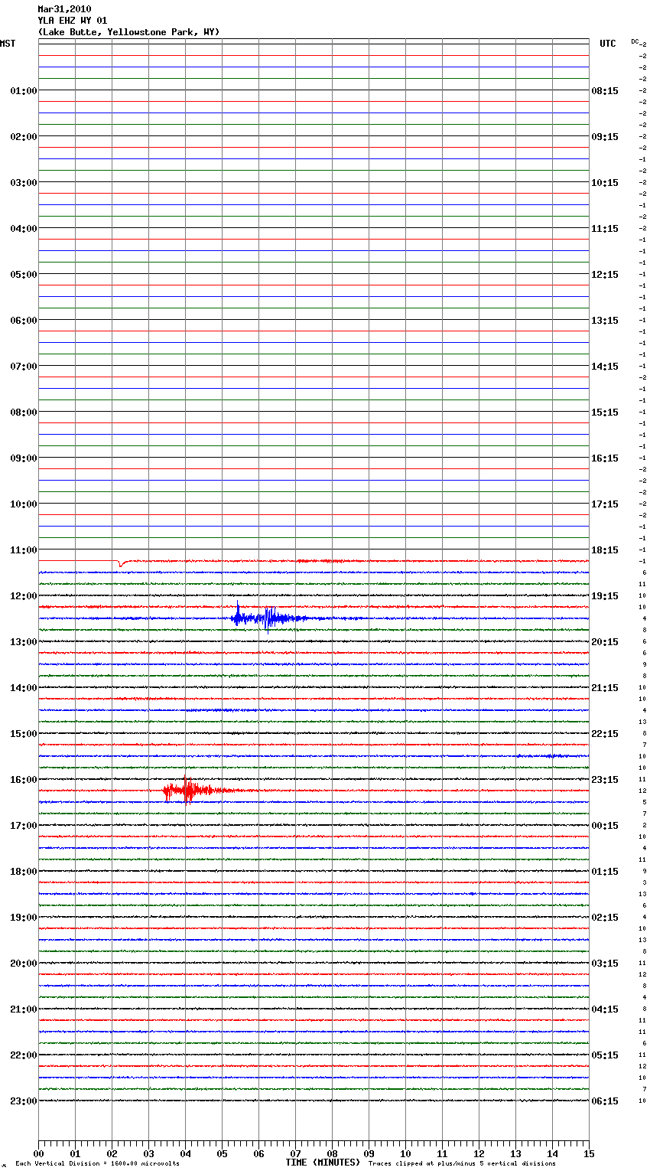Image resolution: width=650 pixels, height=1174 pixels.
Task: Click the Traces clipped footnote text
Action: (x=462, y=1164)
